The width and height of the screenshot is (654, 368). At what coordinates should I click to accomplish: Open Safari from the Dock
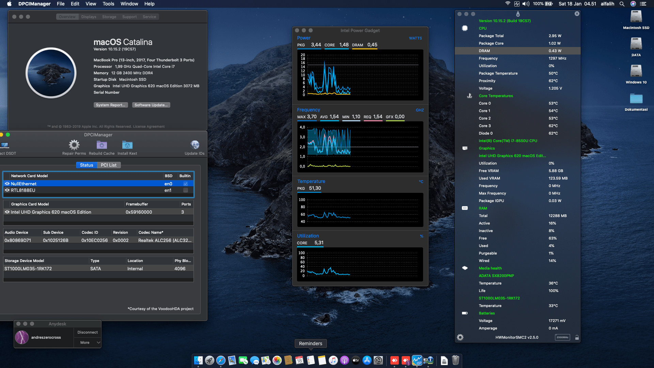pyautogui.click(x=221, y=360)
